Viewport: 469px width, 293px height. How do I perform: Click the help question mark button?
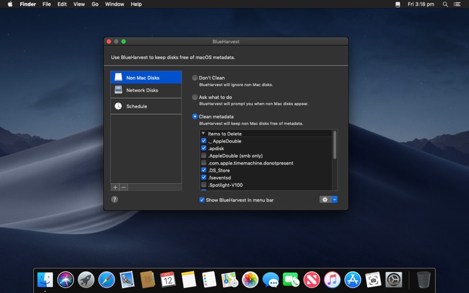click(114, 199)
